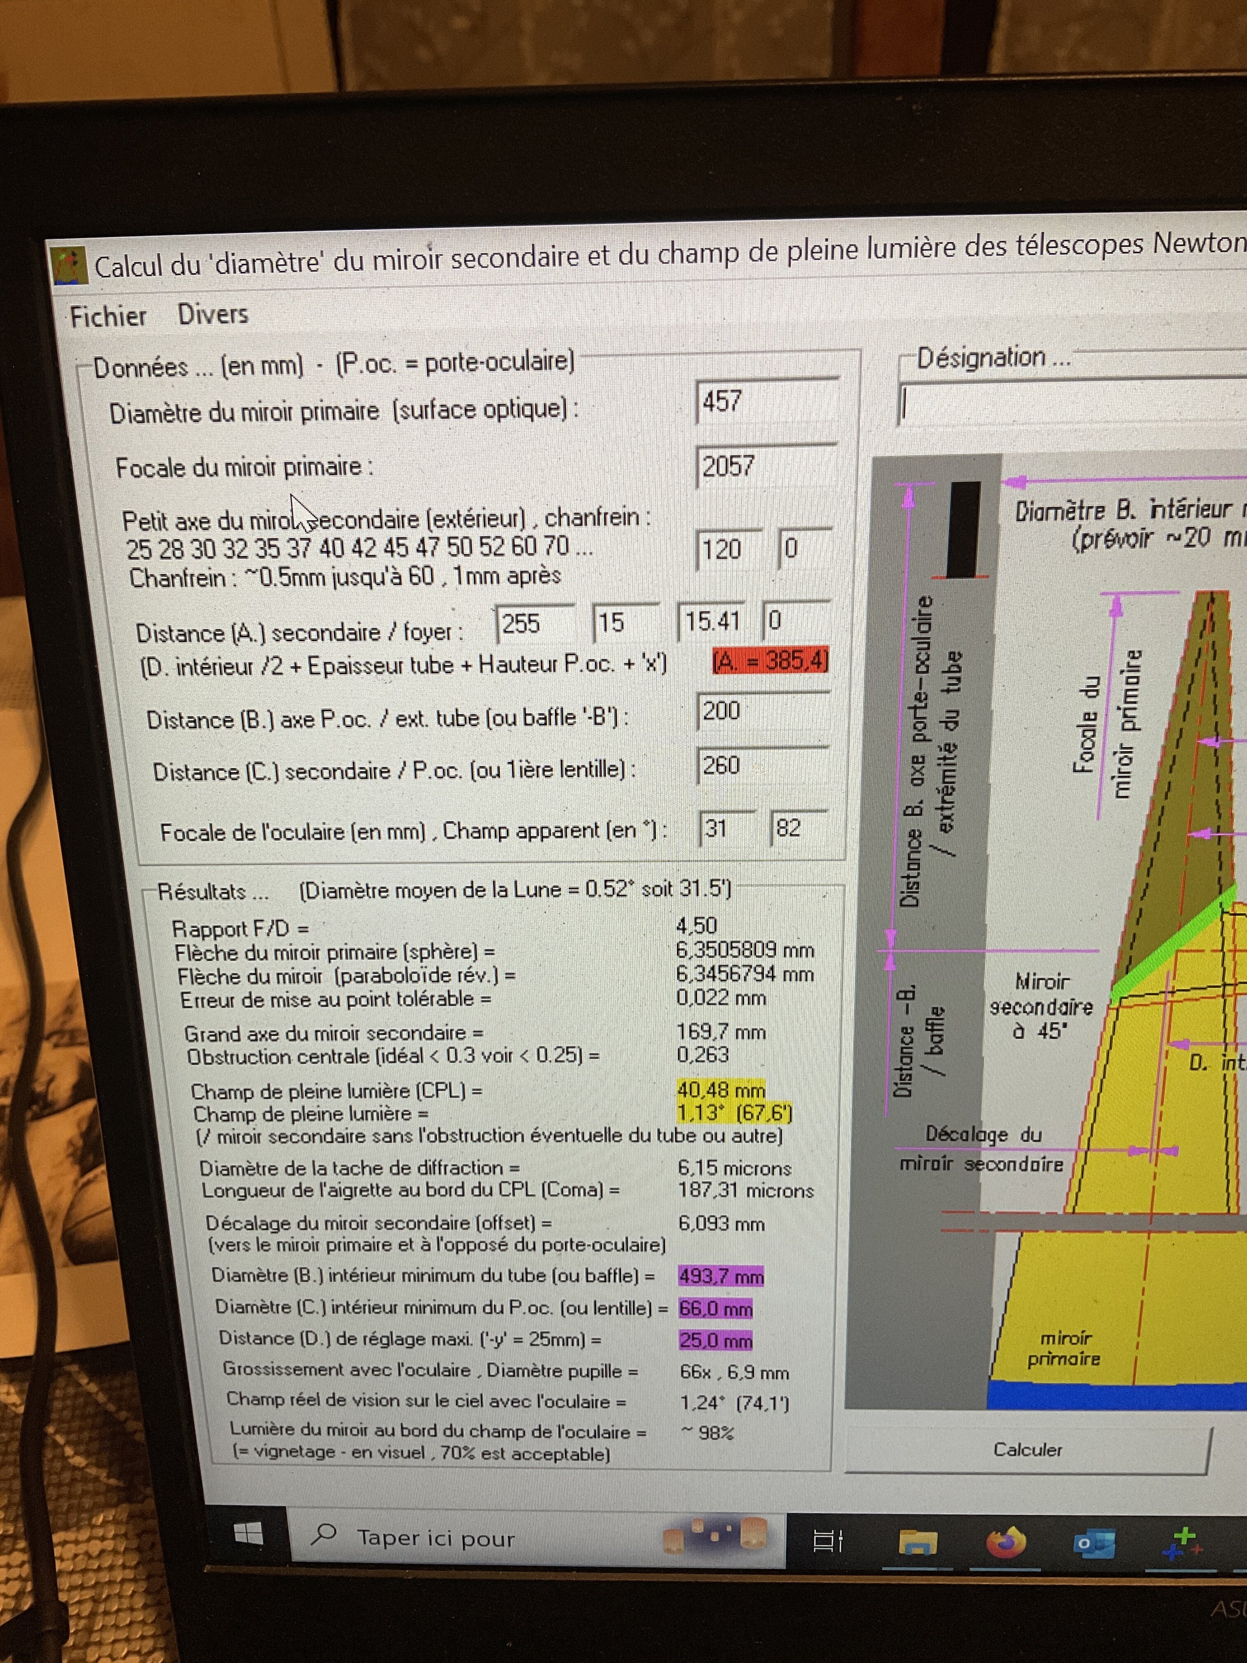1247x1663 pixels.
Task: Open Outlook from the taskbar
Action: 1094,1543
